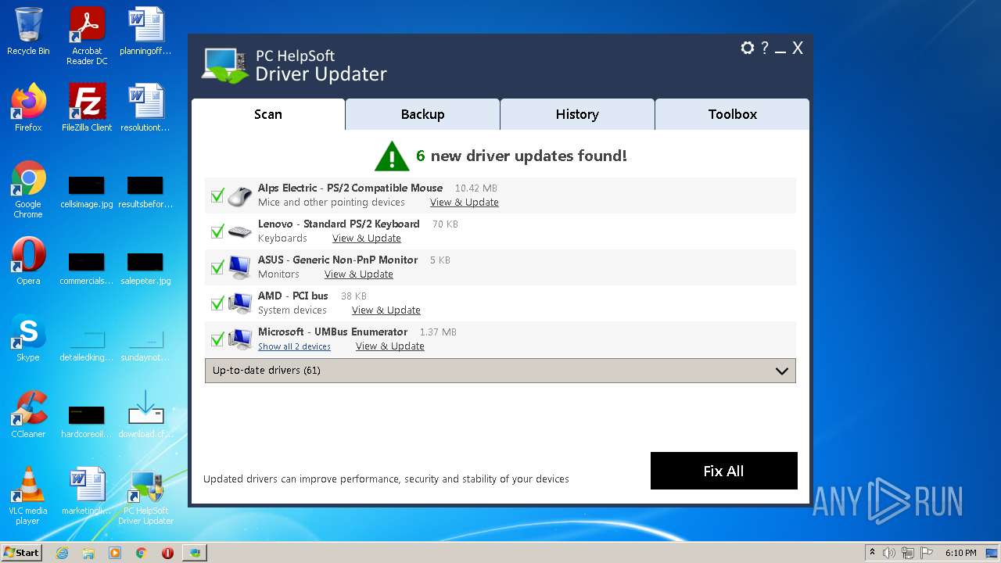Switch to the Backup tab
Viewport: 1001px width, 563px height.
tap(422, 114)
